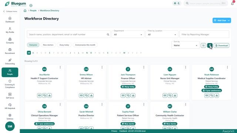This screenshot has width=237, height=133.
Task: Click the Feedback footer link
Action: (123, 131)
